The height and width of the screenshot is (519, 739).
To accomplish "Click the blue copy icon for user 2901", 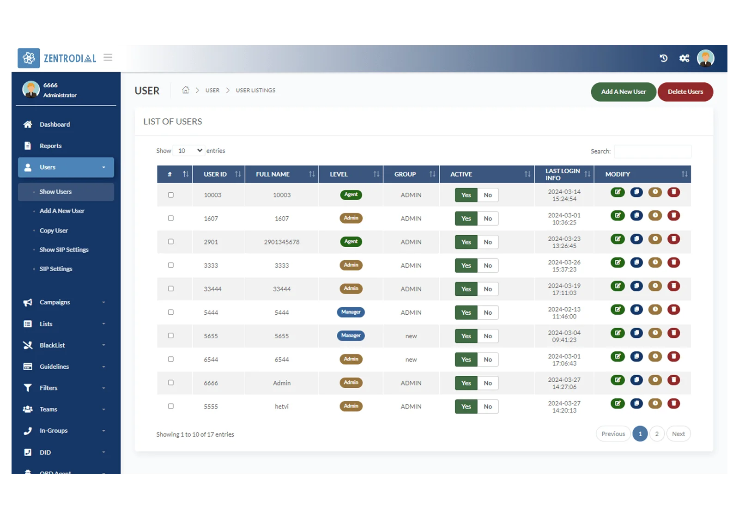I will pos(636,239).
